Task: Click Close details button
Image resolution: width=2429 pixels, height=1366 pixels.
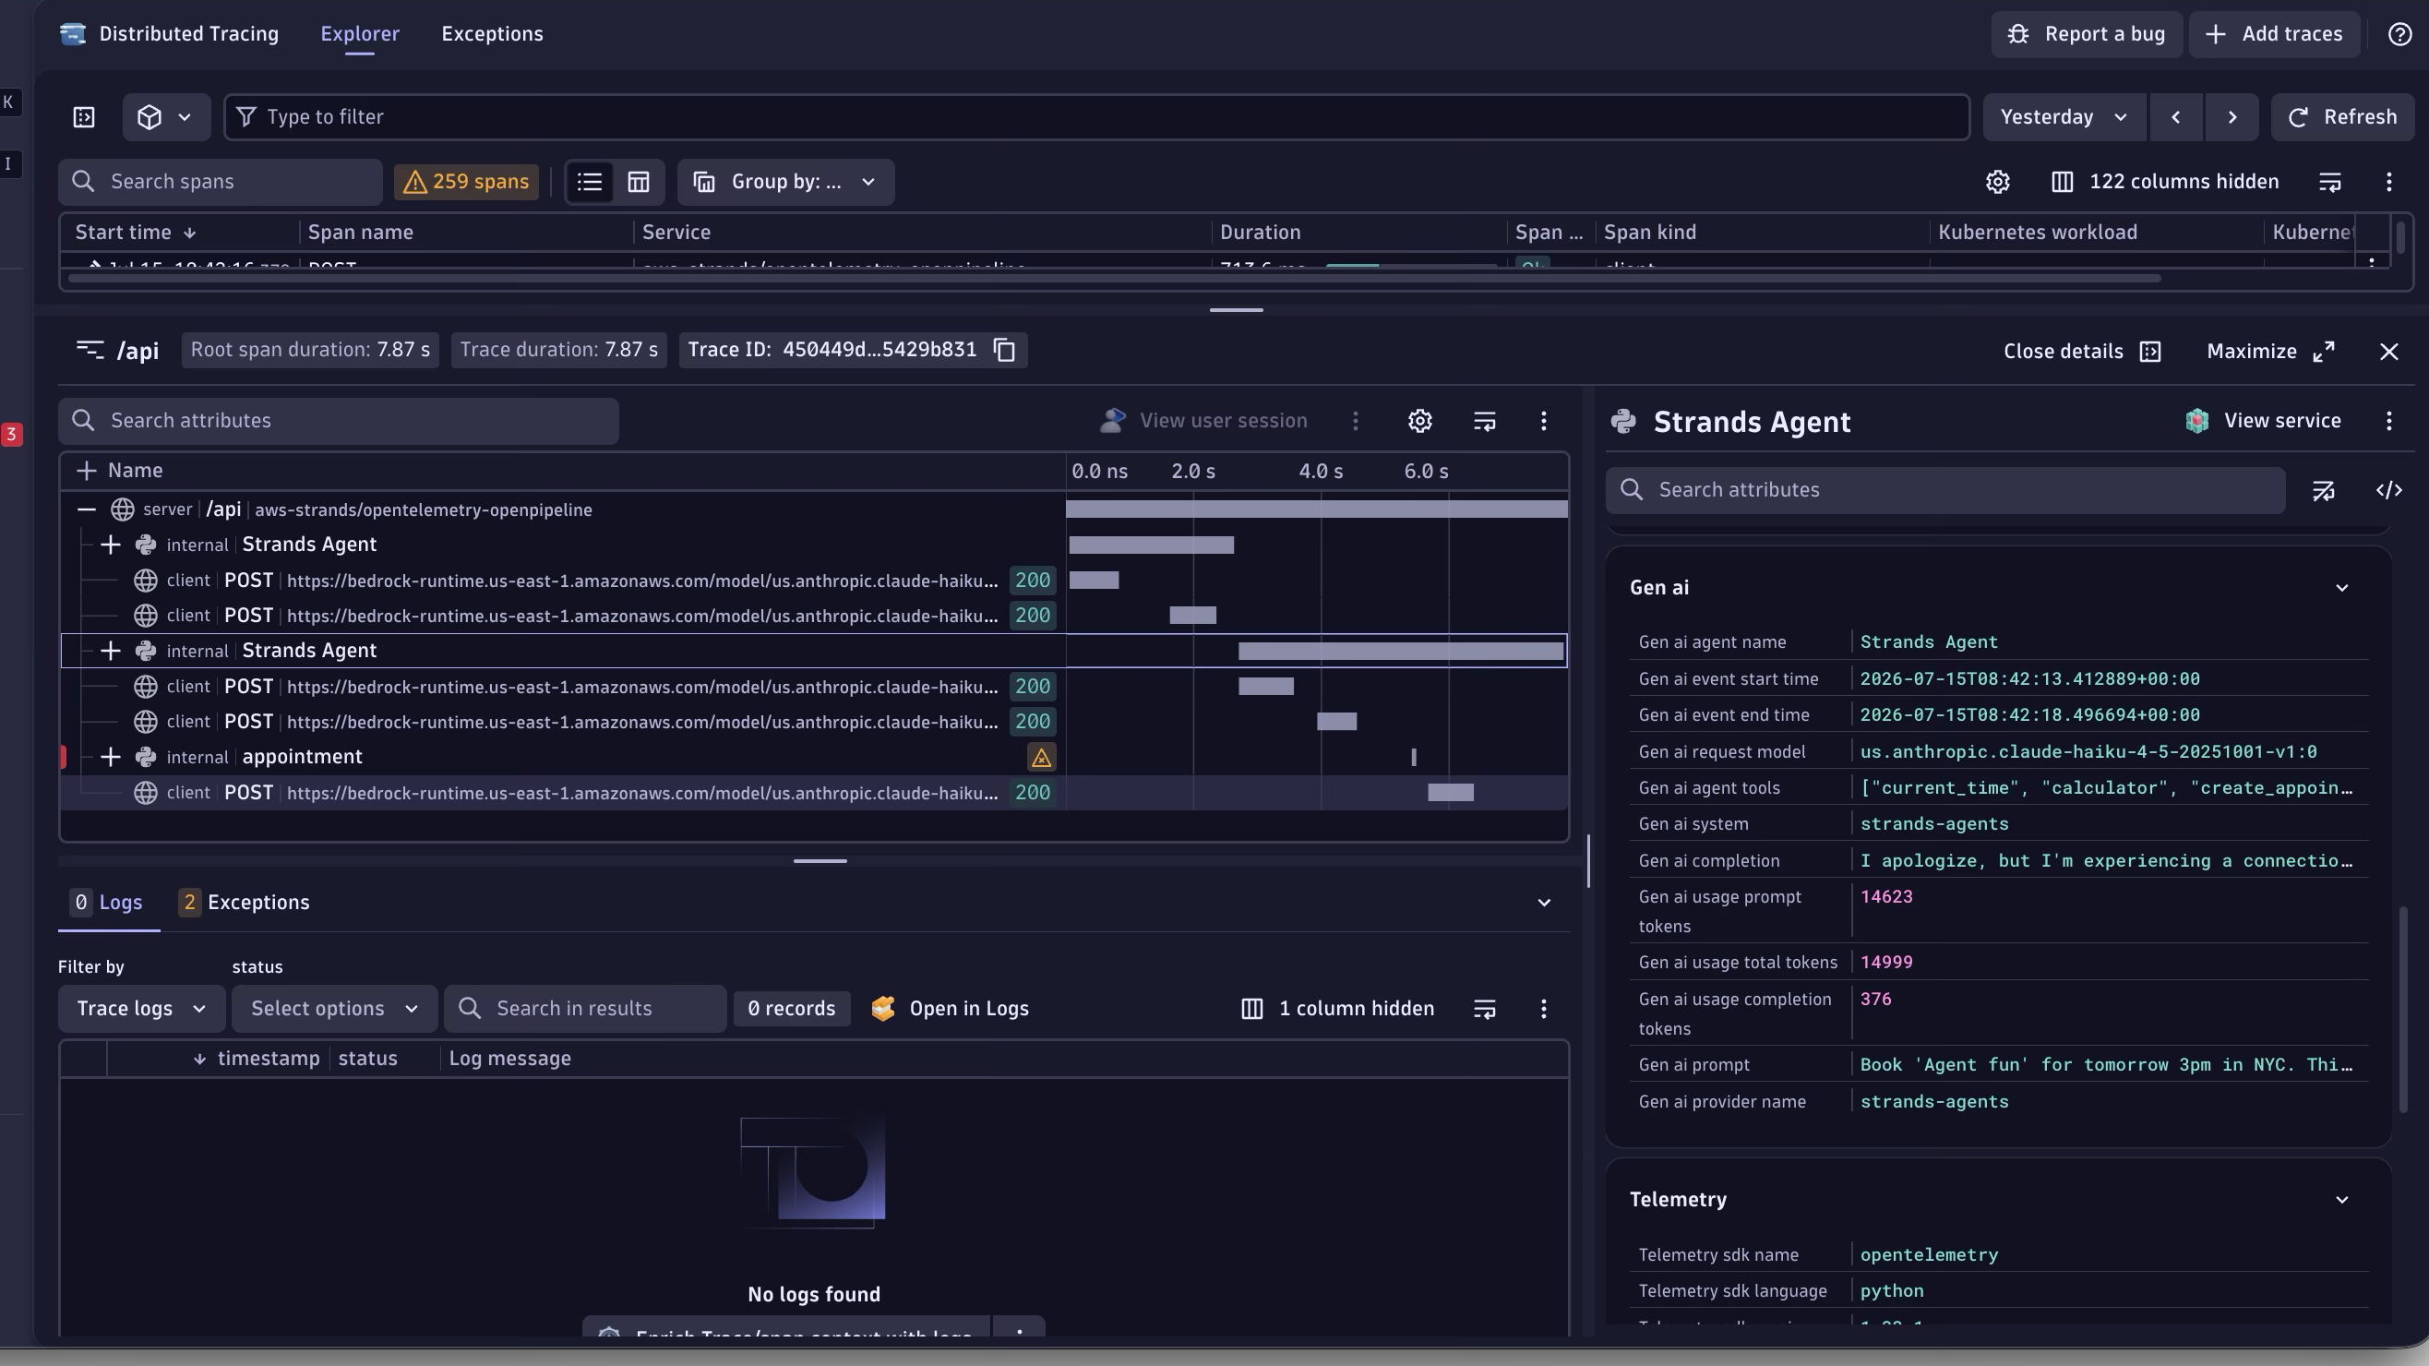Action: 2081,352
